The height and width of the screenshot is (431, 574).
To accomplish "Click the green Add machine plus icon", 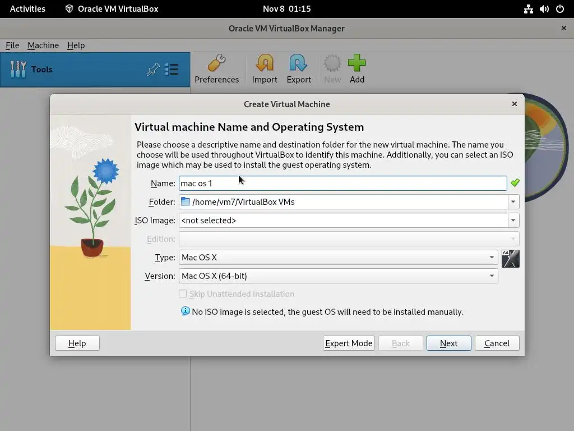I will click(357, 63).
